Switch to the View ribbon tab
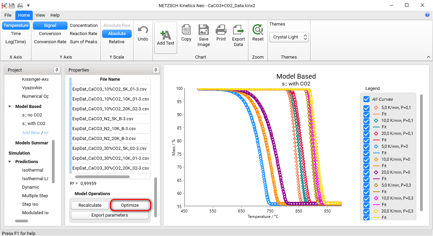 pyautogui.click(x=40, y=15)
